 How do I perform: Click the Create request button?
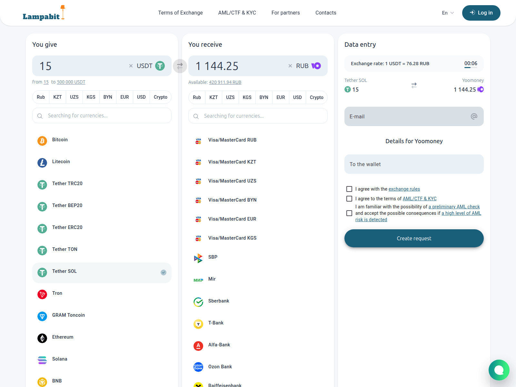[x=414, y=238]
